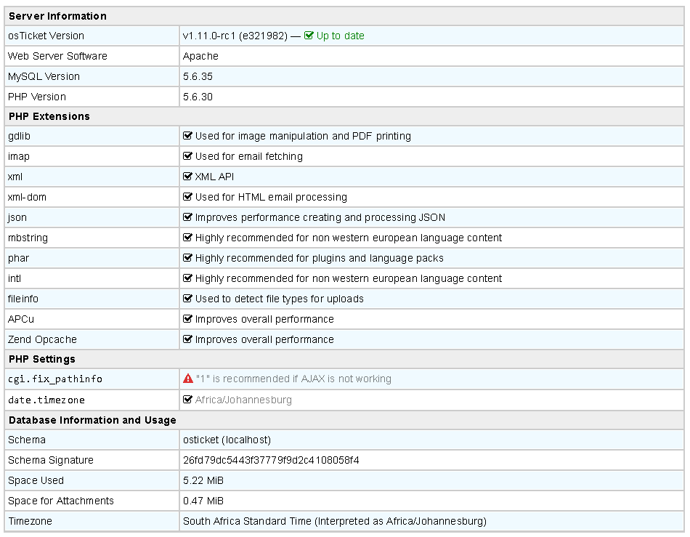Click the check icon next to XML API
Screen dimensions: 690x537
pos(187,177)
